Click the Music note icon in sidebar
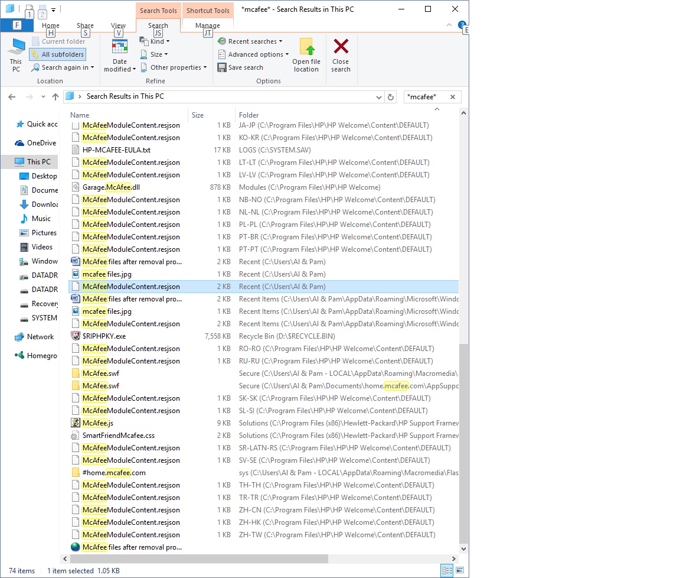 coord(24,219)
